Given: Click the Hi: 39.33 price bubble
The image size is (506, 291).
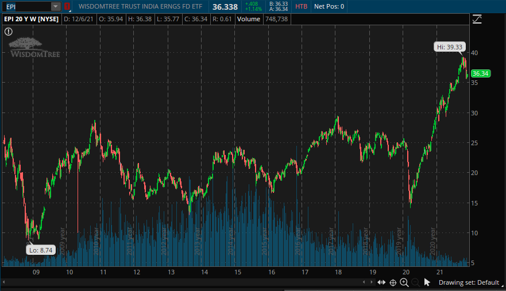Looking at the screenshot, I should tap(450, 47).
